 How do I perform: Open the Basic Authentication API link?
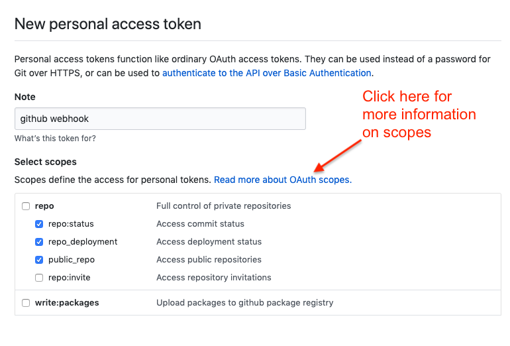pyautogui.click(x=266, y=73)
